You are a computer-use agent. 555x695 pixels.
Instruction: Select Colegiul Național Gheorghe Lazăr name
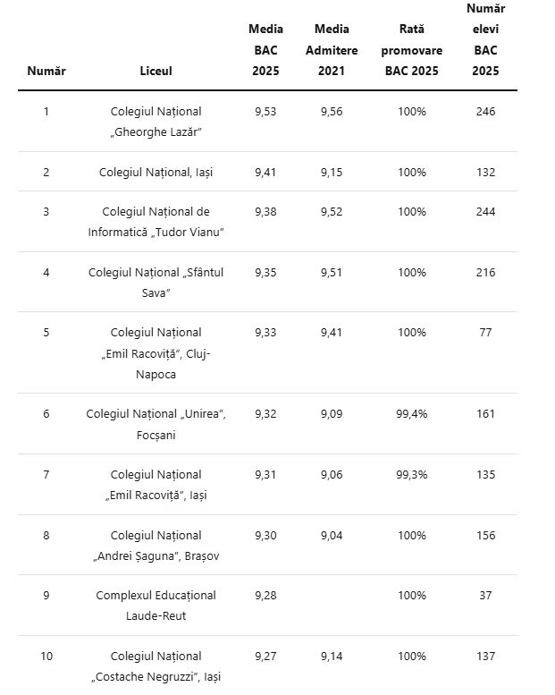[x=156, y=122]
